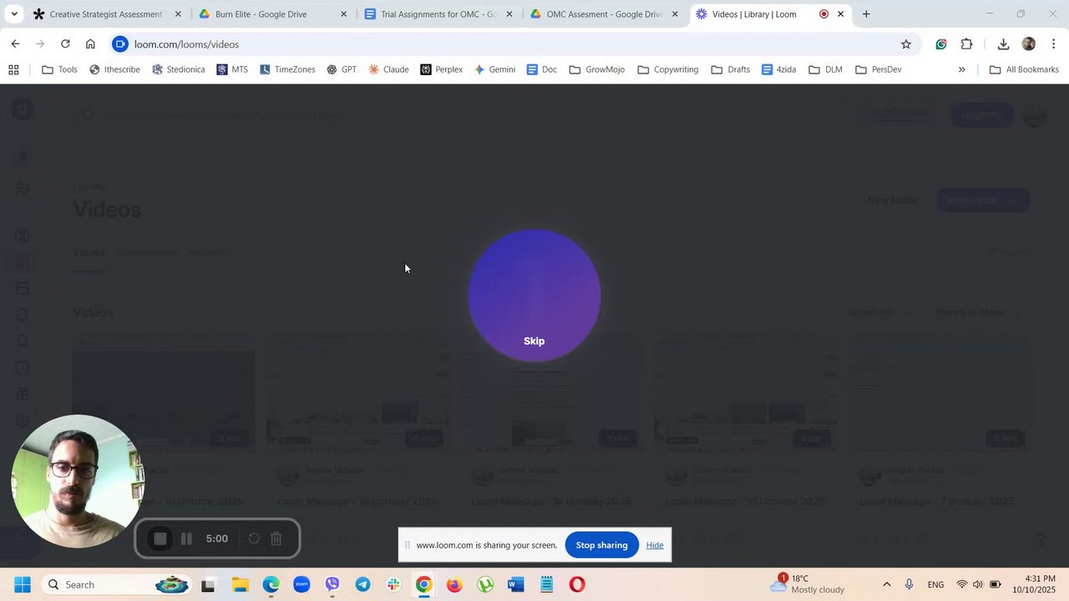Launch Microsoft Edge from taskbar
The width and height of the screenshot is (1069, 601).
pos(271,584)
